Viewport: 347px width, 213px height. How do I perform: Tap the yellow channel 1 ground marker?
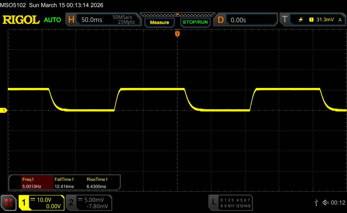pyautogui.click(x=4, y=111)
